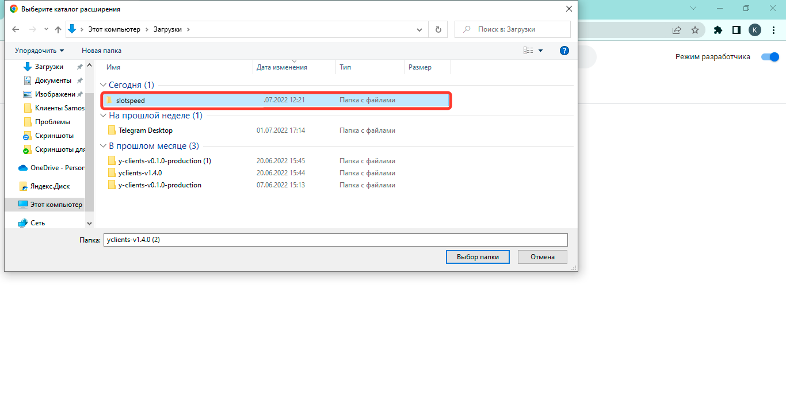The width and height of the screenshot is (786, 415).
Task: Click the Chrome extensions puzzle icon
Action: (718, 30)
